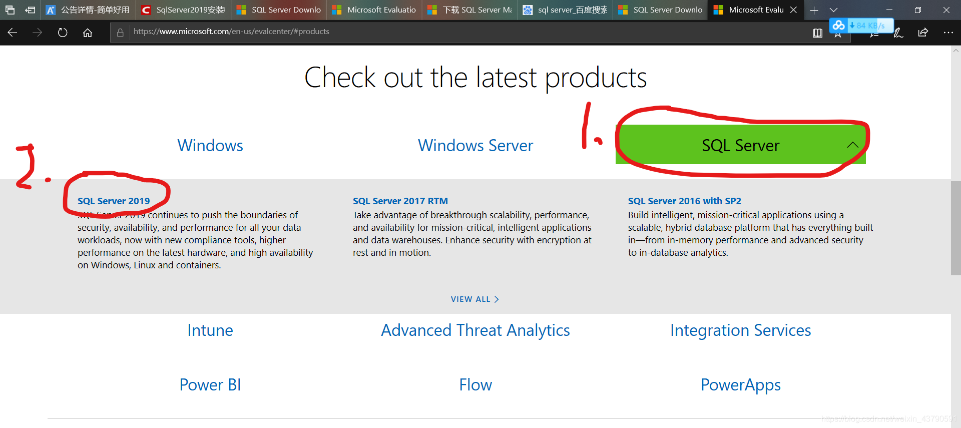Image resolution: width=961 pixels, height=428 pixels.
Task: Click the scrollbar up arrow
Action: pos(956,51)
